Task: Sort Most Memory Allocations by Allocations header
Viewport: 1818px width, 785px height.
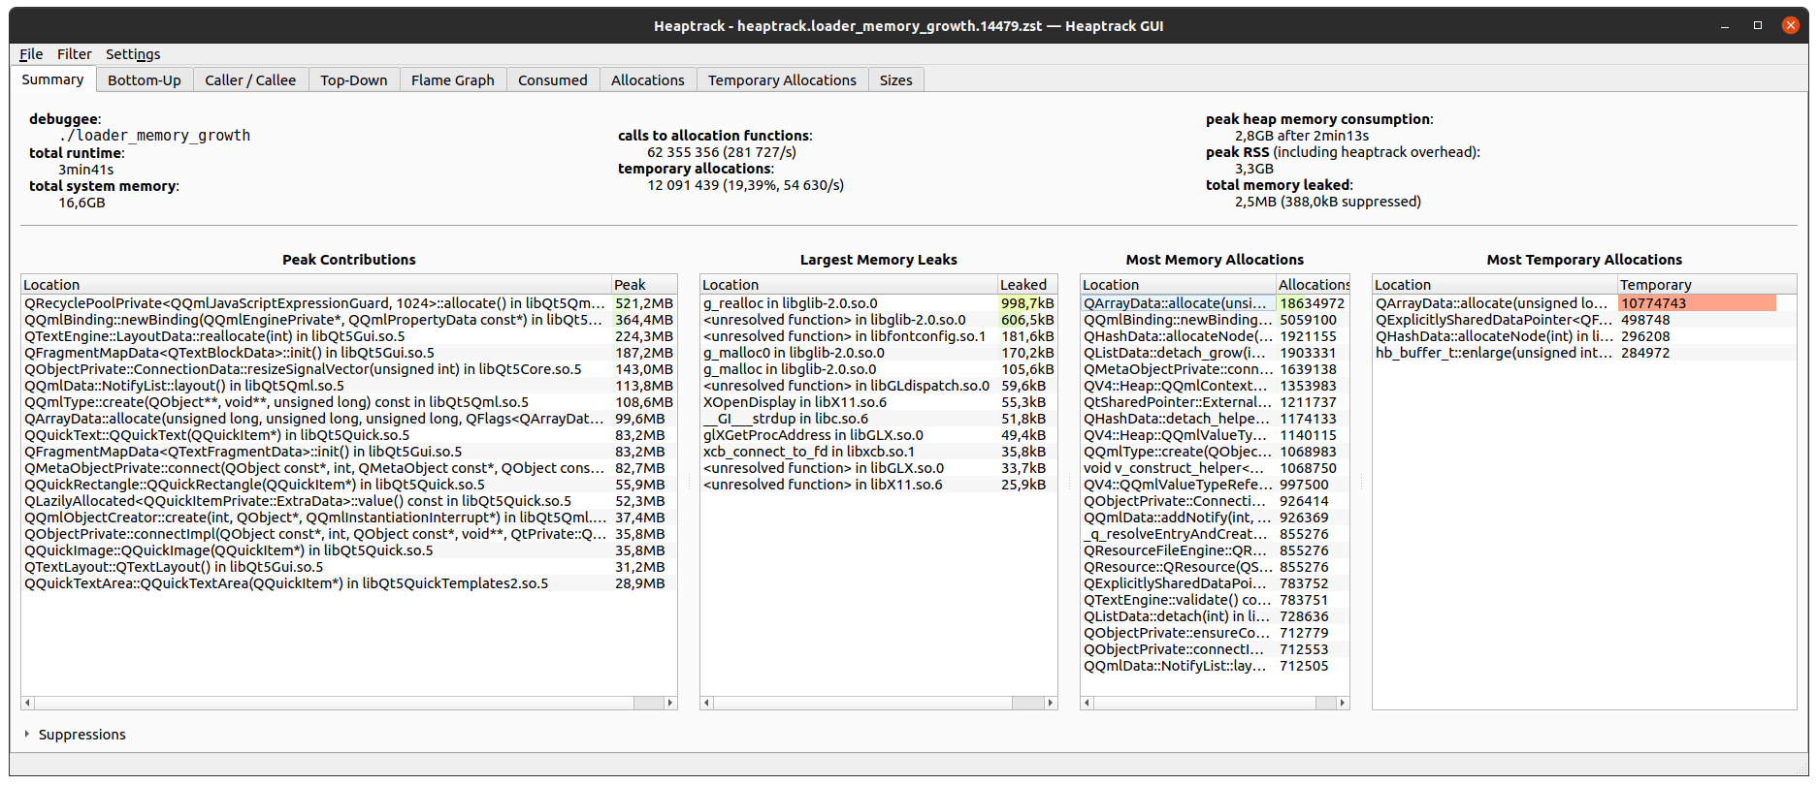Action: coord(1313,285)
